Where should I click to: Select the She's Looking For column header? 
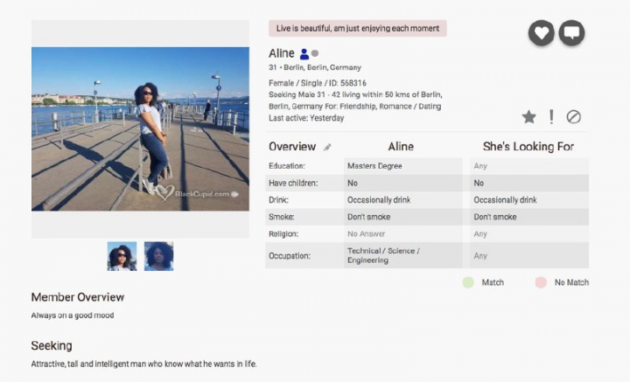point(528,147)
